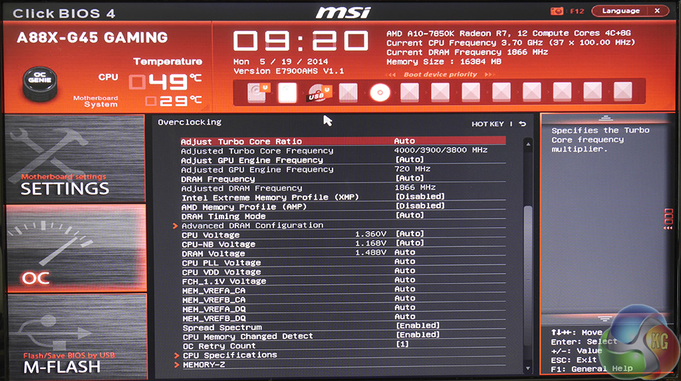
Task: Click the left arrows beside Boot device priority
Action: point(390,74)
